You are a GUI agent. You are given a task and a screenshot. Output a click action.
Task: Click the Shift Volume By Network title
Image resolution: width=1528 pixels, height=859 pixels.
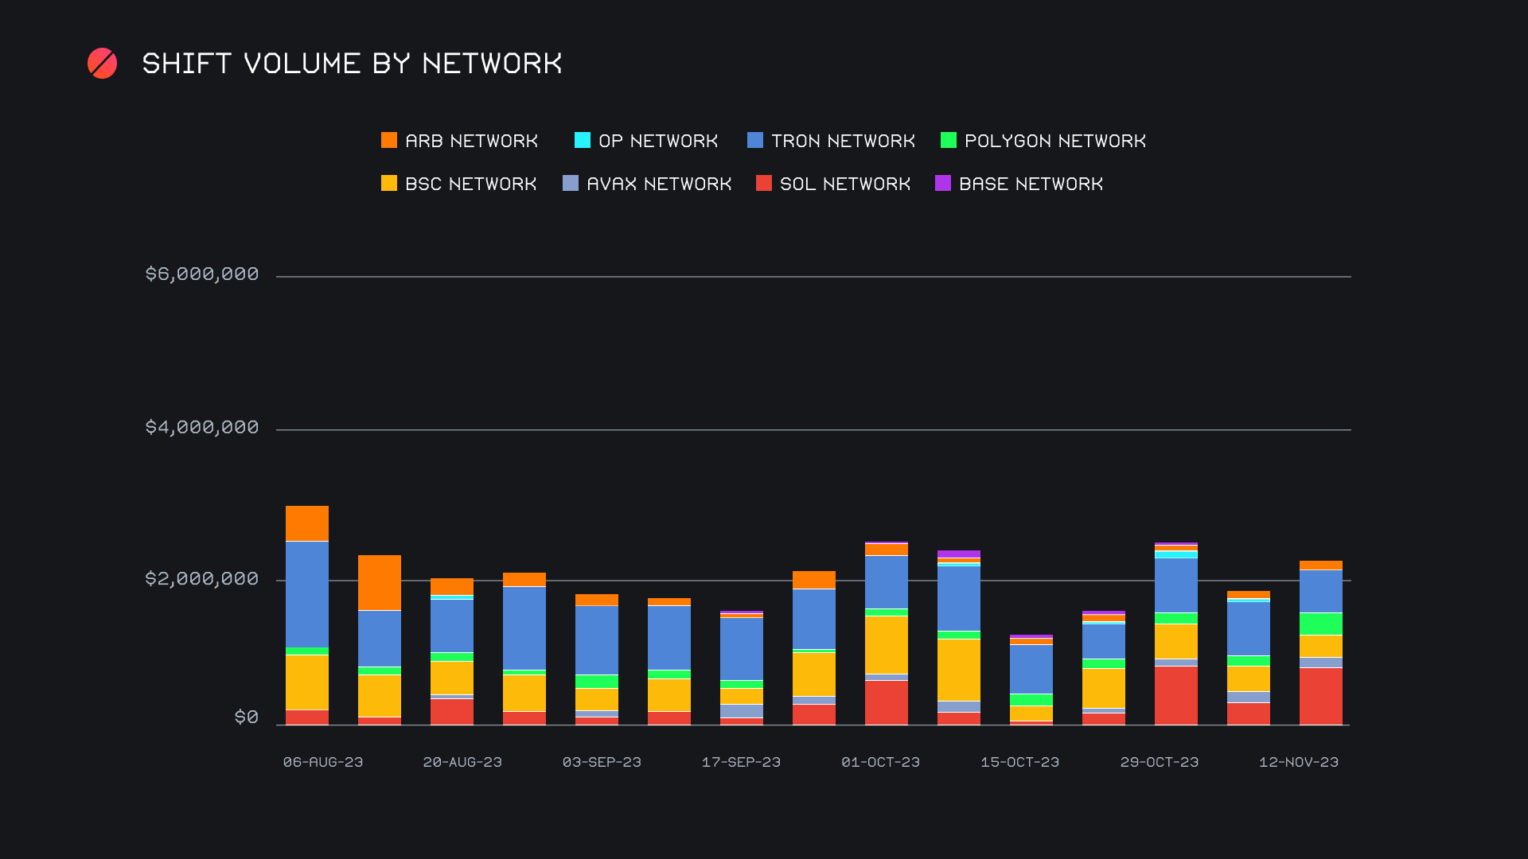pyautogui.click(x=352, y=64)
